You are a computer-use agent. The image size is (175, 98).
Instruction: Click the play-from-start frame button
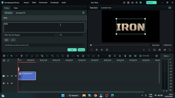[x=97, y=50]
